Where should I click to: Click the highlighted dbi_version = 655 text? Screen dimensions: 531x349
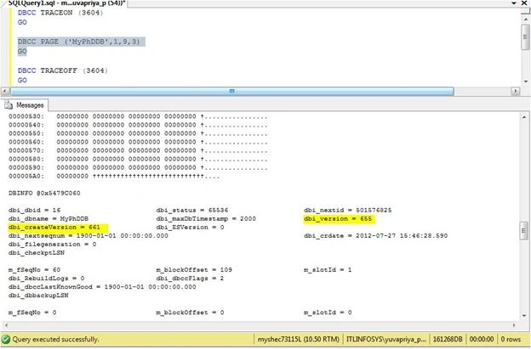(x=338, y=219)
